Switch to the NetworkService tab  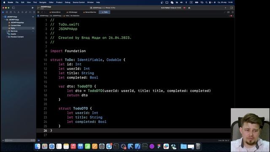click(x=90, y=12)
